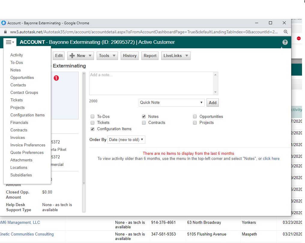Open the Order By date dropdown
The width and height of the screenshot is (305, 243).
coord(126,139)
